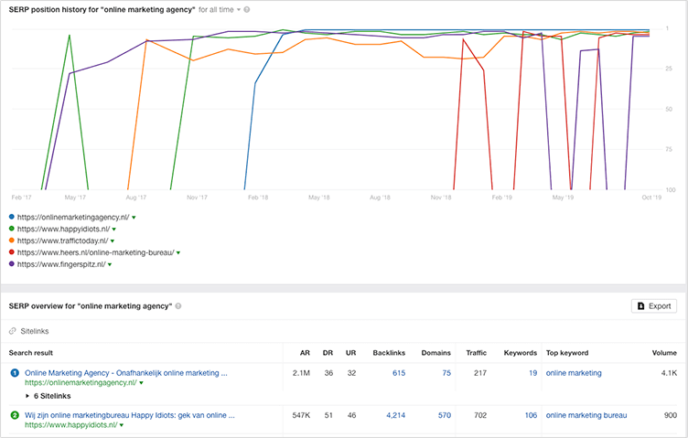Screen dimensions: 688x438
Task: Click the green URL happyidiots.nl in result two
Action: point(71,425)
